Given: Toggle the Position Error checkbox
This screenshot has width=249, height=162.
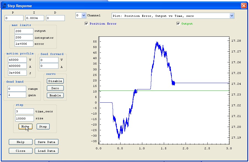Looking at the screenshot, I should (87, 24).
